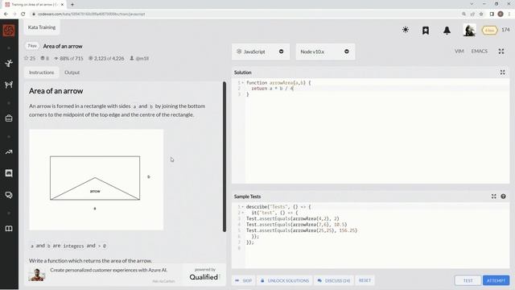Viewport: 515px width, 290px height.
Task: Open the leaderboard trend sidebar icon
Action: (x=9, y=152)
